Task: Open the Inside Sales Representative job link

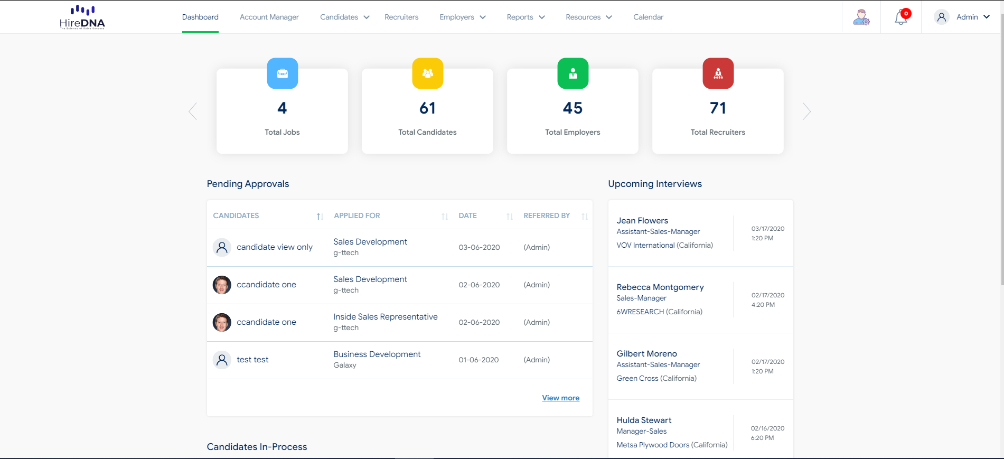Action: click(386, 316)
